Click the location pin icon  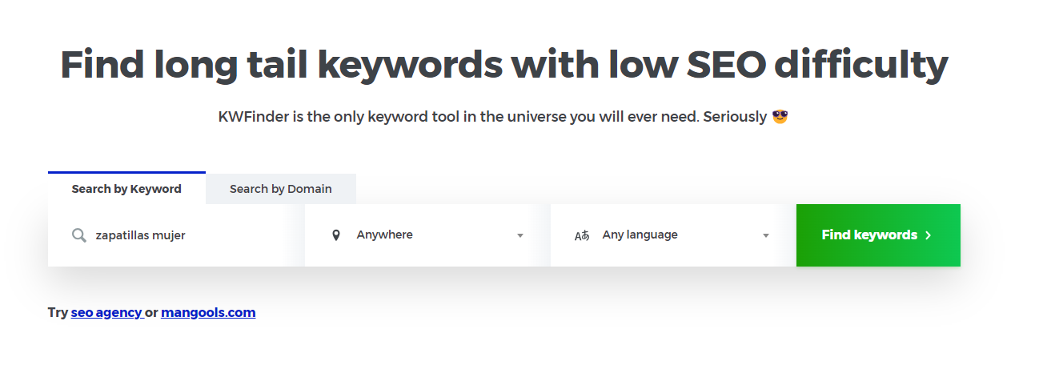(336, 235)
